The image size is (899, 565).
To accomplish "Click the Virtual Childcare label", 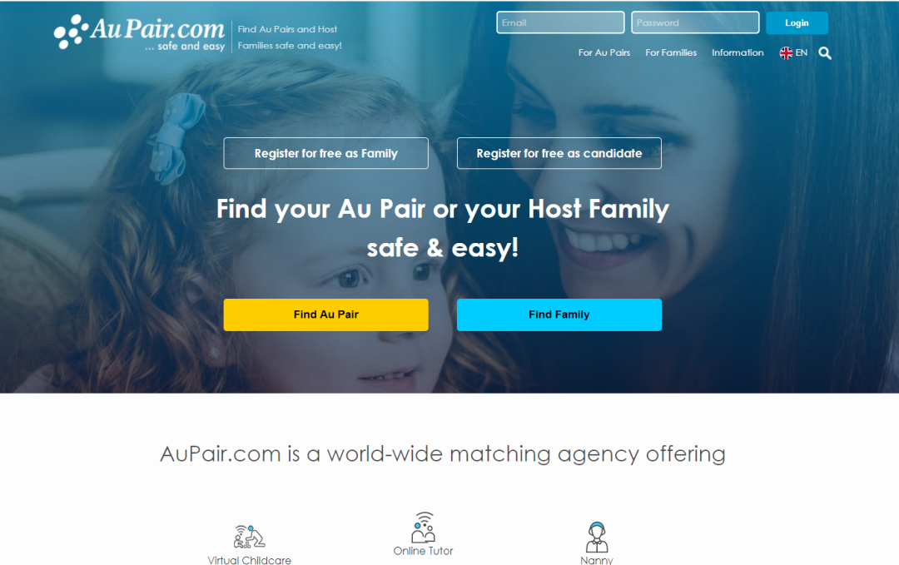I will tap(250, 560).
